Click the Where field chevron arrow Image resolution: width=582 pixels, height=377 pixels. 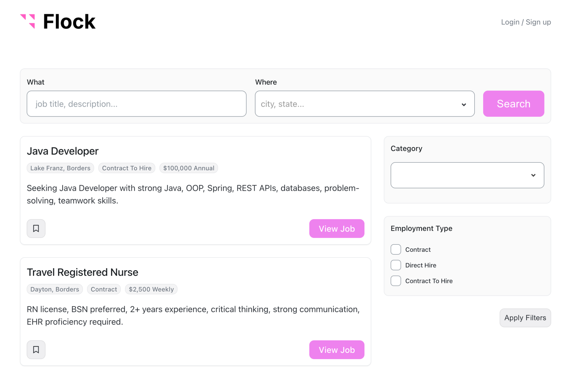click(x=464, y=104)
